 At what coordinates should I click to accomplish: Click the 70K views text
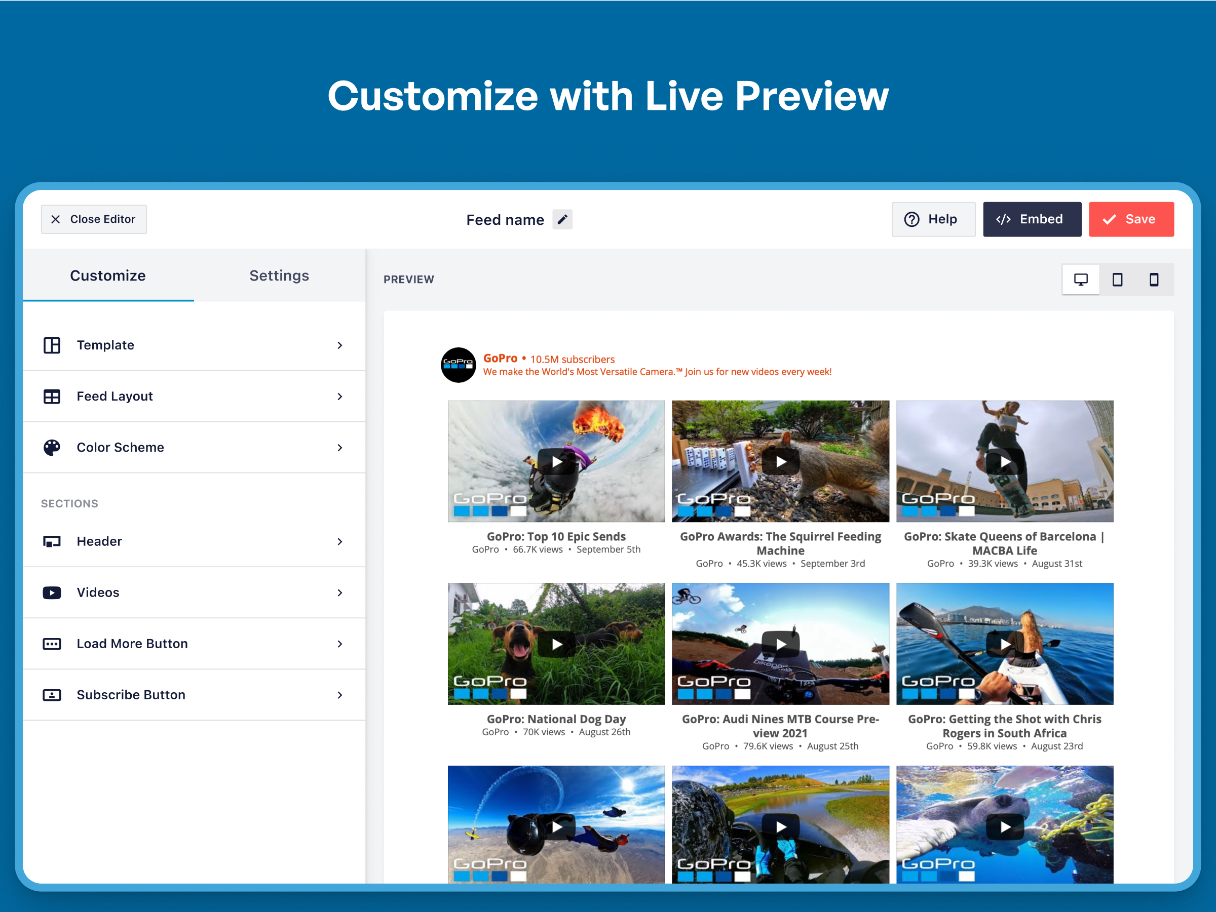[x=544, y=732]
